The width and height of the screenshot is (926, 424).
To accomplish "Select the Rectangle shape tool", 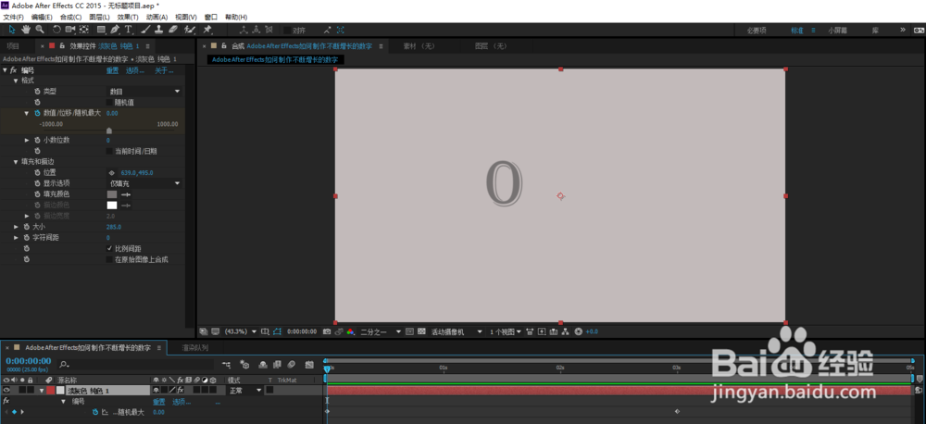I will (x=101, y=30).
